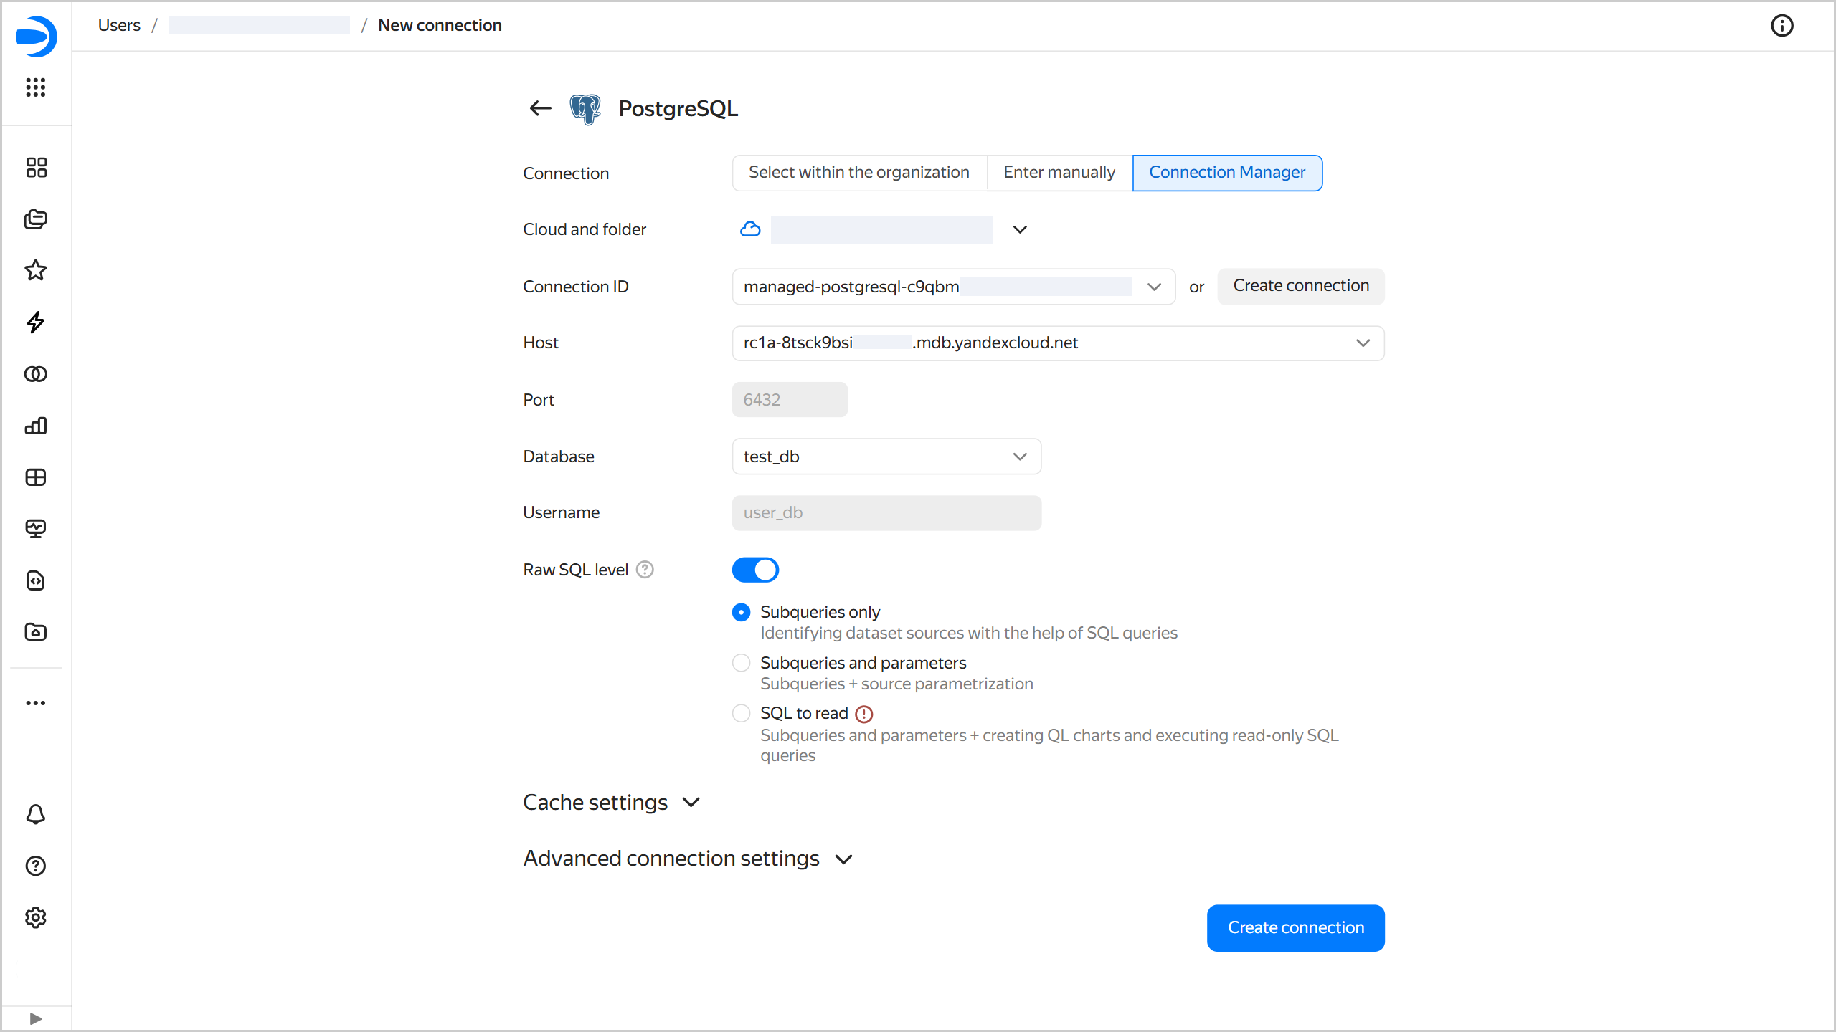Switch to Enter manually tab
This screenshot has width=1836, height=1032.
(x=1059, y=173)
